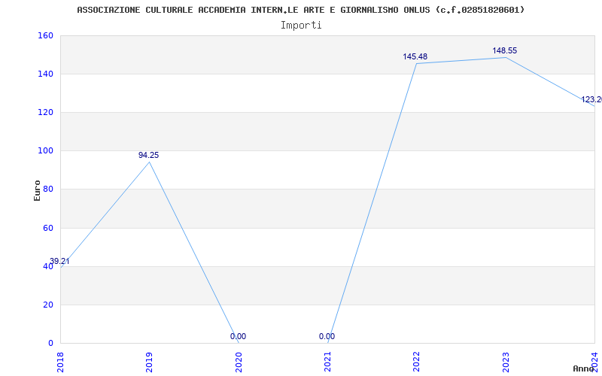Click the 145.48 data label at 2022
This screenshot has height=376, width=602.
point(415,57)
